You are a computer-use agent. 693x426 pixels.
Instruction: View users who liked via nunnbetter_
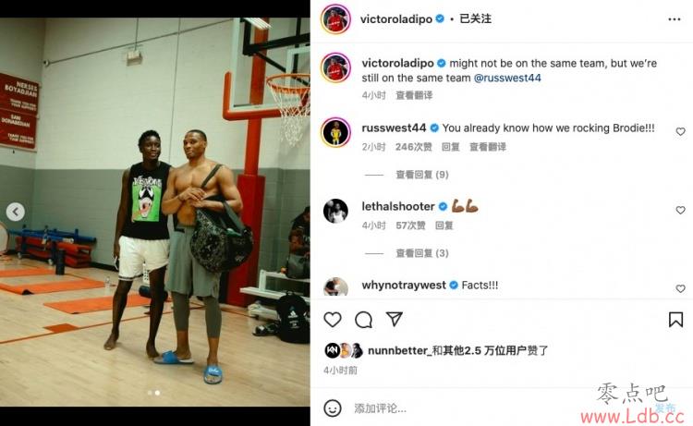[397, 350]
